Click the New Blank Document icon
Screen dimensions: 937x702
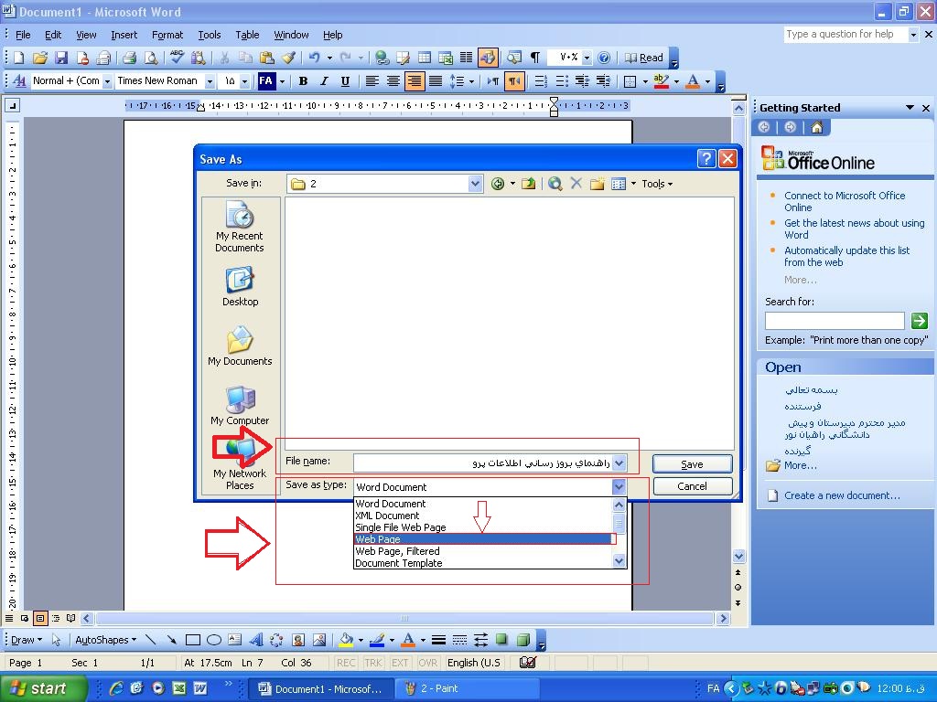(19, 58)
